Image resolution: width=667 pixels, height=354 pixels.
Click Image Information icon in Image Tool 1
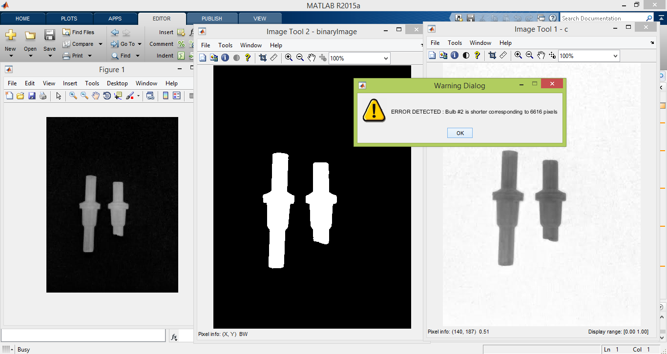[x=455, y=56]
